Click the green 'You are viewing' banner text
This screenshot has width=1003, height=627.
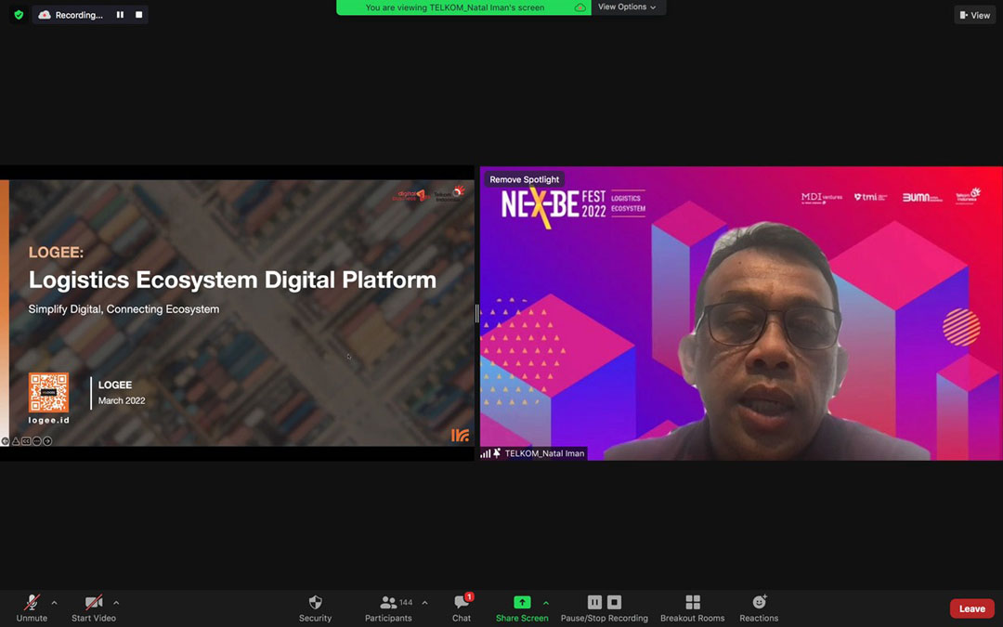455,7
